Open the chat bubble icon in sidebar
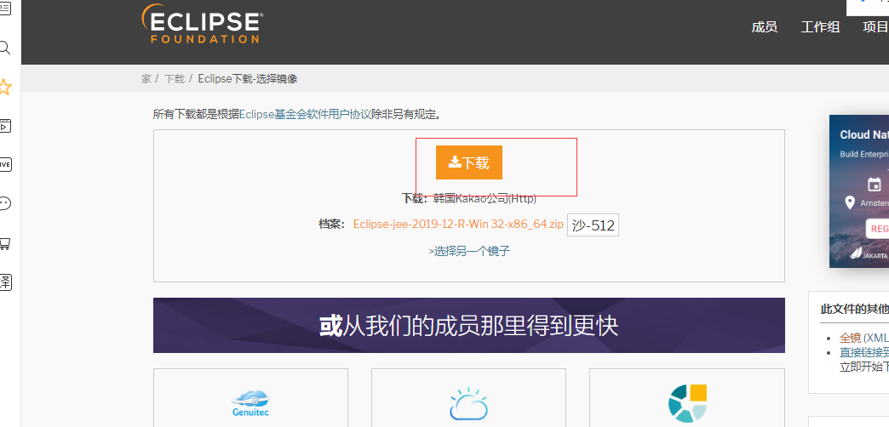Screen dimensions: 889x427 [4, 203]
